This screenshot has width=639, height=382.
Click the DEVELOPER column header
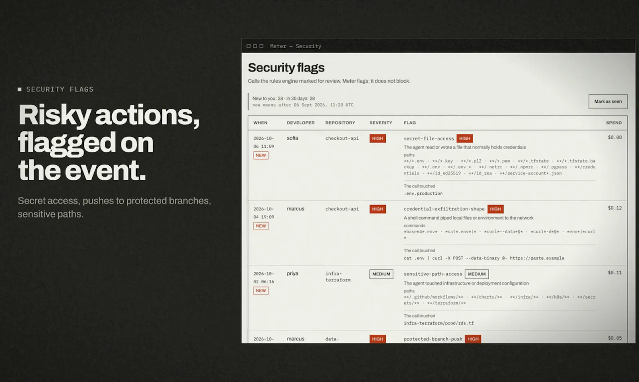pyautogui.click(x=301, y=123)
